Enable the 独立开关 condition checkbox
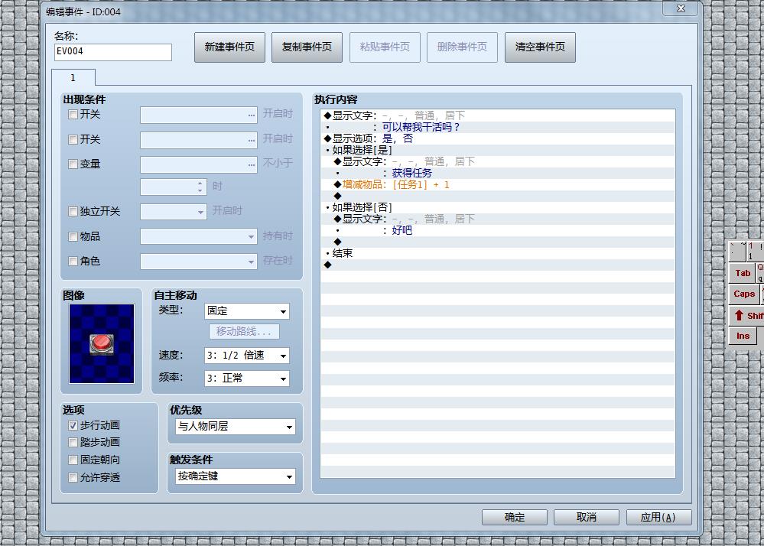The width and height of the screenshot is (764, 546). (x=73, y=211)
